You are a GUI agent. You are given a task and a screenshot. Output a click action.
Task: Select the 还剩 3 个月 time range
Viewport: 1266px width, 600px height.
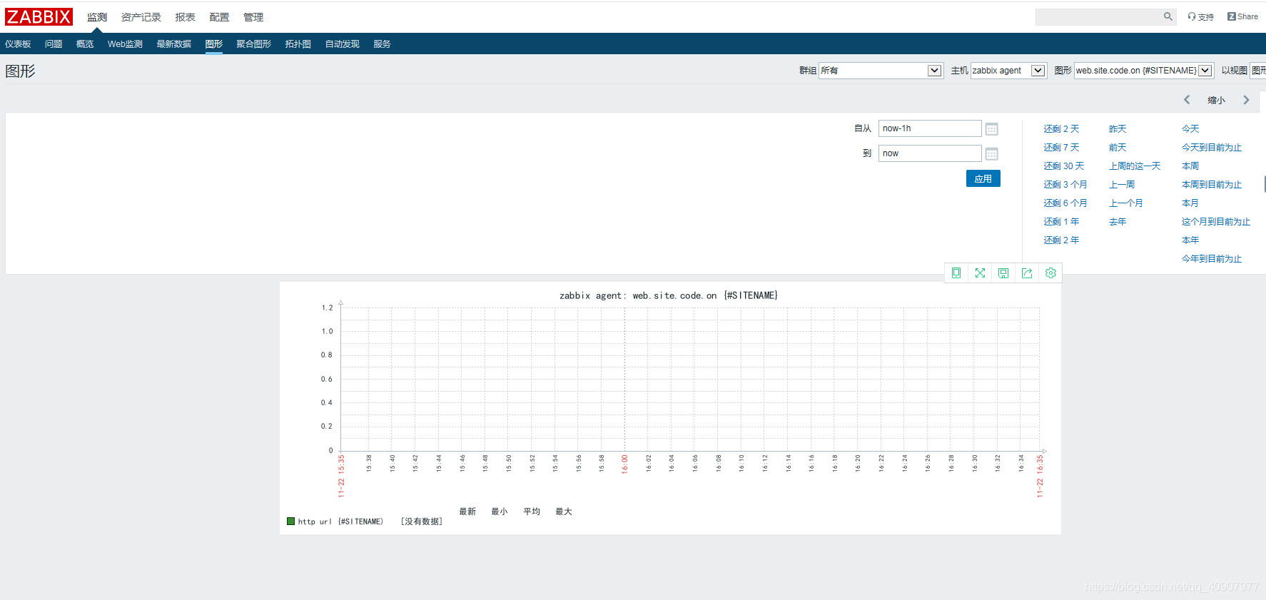click(1065, 185)
